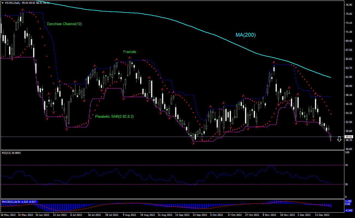Click the 61.90 price axis label
355x218 pixels.
point(348,77)
